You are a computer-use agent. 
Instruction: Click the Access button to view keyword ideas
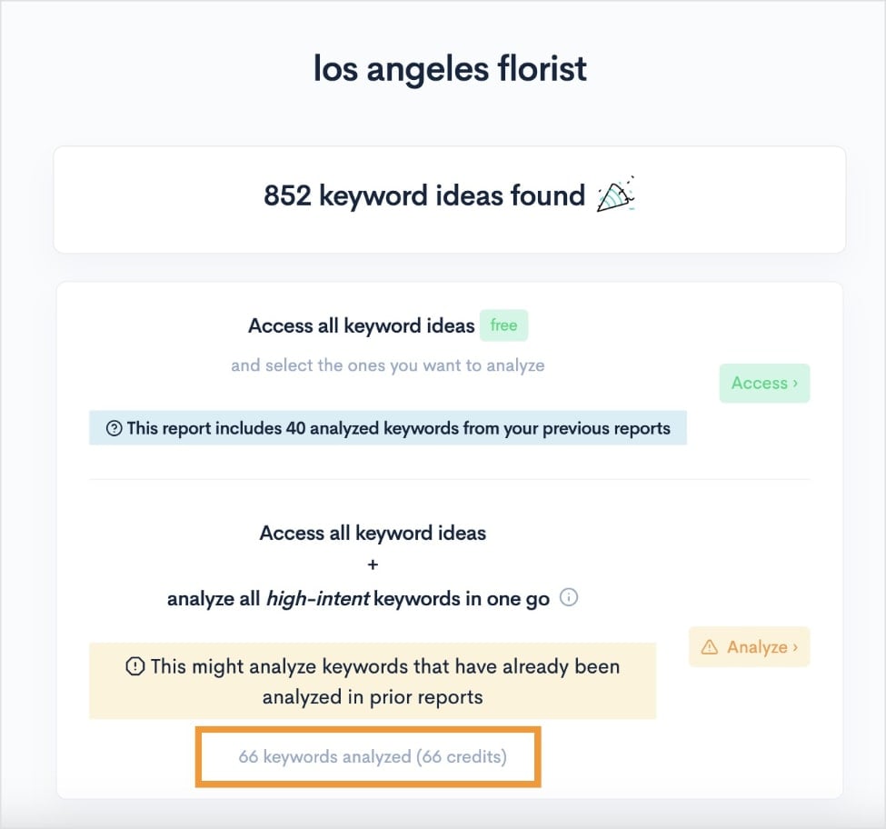pyautogui.click(x=764, y=383)
